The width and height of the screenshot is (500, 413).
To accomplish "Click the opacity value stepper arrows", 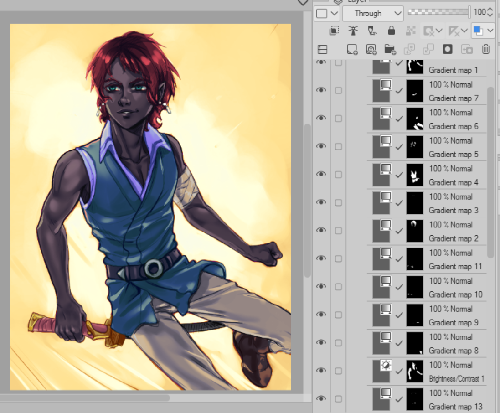I will pos(490,12).
